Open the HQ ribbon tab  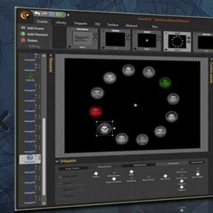(x=97, y=24)
